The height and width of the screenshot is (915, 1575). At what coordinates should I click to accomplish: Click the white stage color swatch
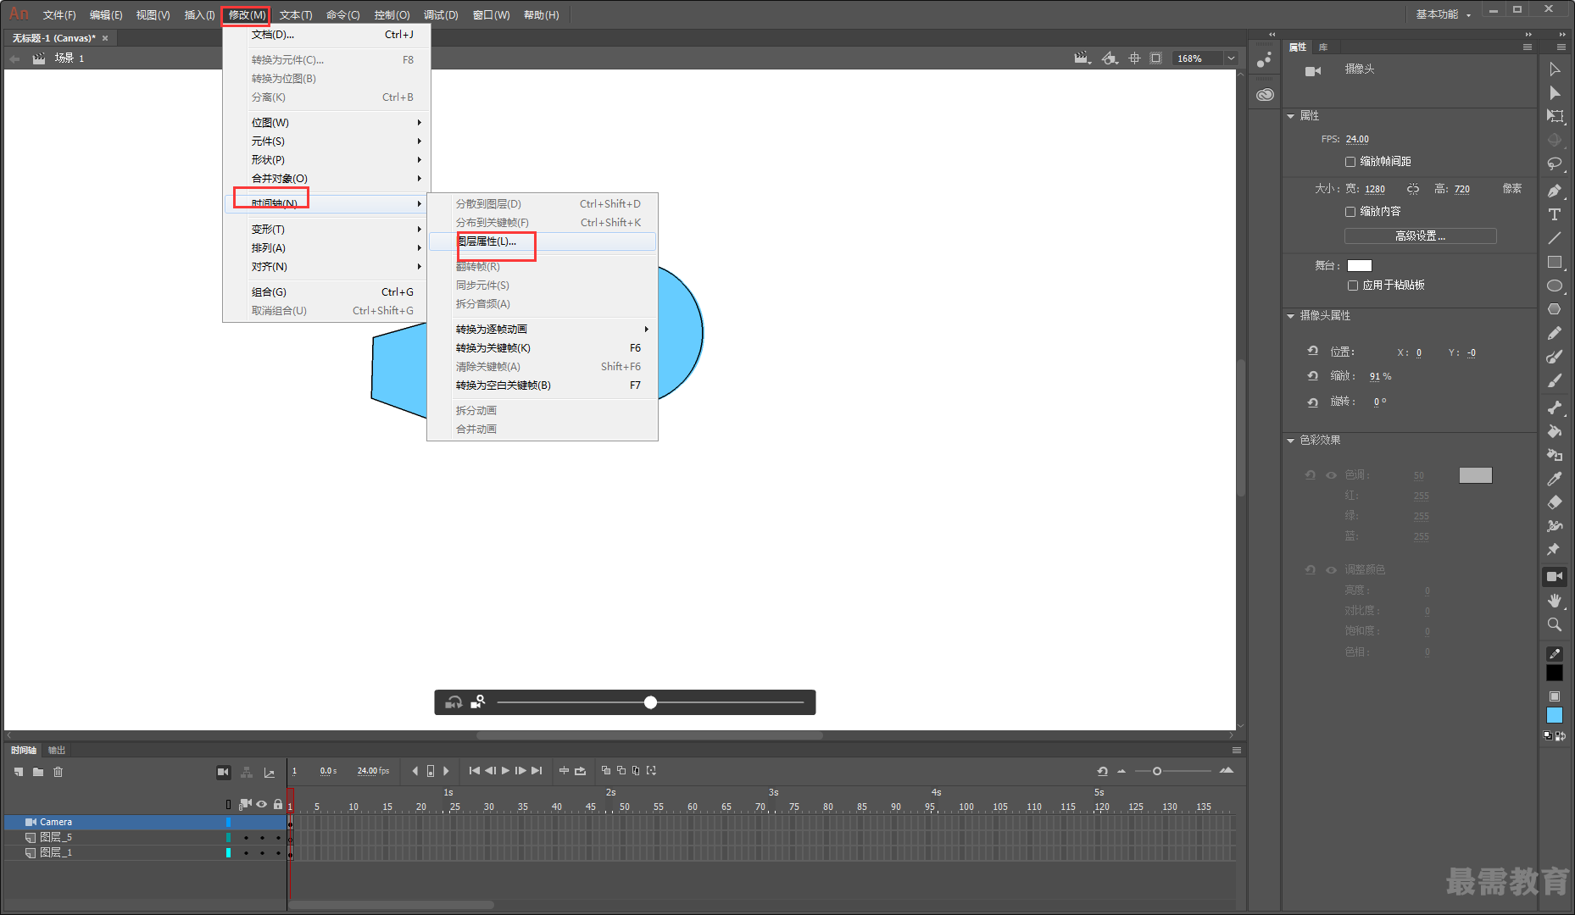1360,266
